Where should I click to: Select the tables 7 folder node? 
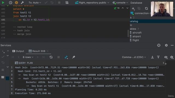pyautogui.click(x=135, y=29)
